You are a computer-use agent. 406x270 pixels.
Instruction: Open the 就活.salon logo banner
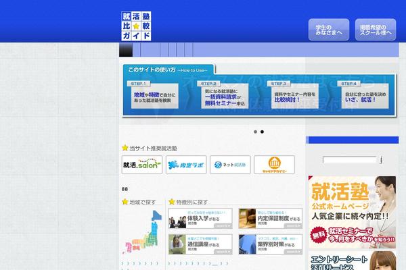click(142, 165)
